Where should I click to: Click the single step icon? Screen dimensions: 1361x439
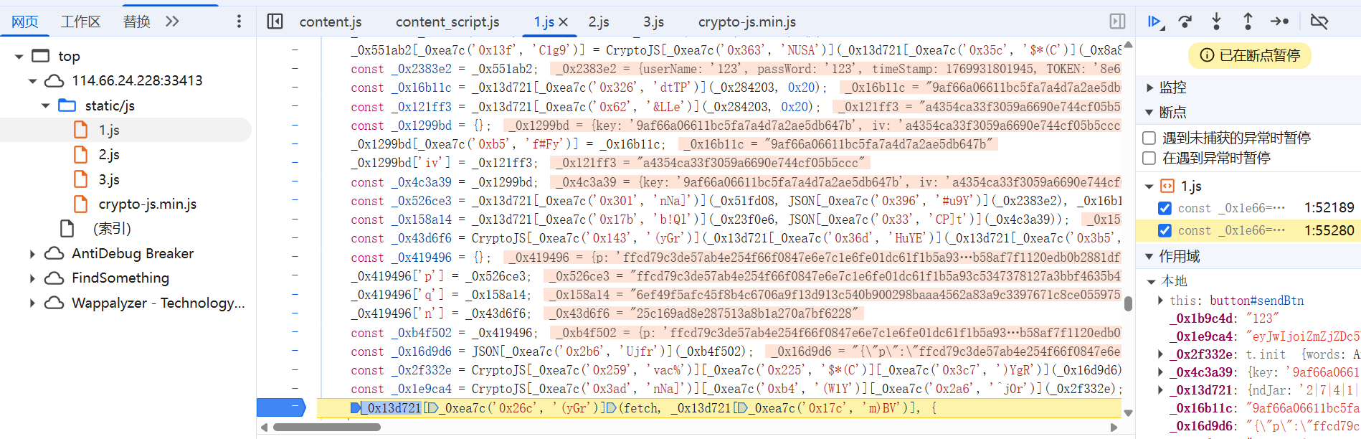(x=1280, y=22)
